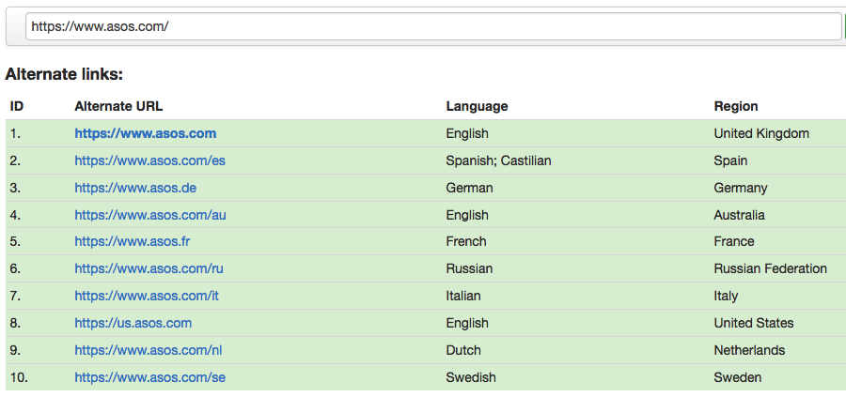Viewport: 846px width, 397px height.
Task: Open the https://www.asos.com alternate link
Action: pyautogui.click(x=145, y=133)
